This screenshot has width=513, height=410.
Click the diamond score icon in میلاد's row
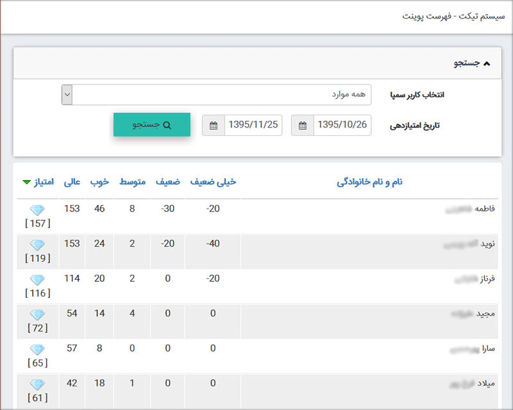click(38, 383)
